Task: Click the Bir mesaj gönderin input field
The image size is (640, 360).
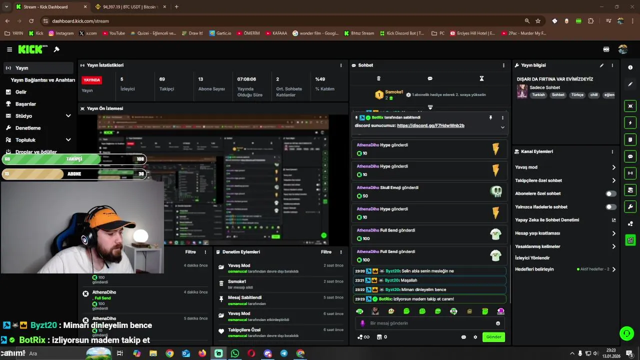Action: (430, 323)
